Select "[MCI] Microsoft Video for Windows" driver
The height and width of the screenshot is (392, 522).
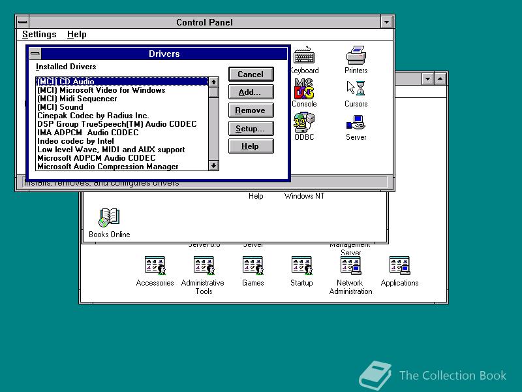[122, 90]
